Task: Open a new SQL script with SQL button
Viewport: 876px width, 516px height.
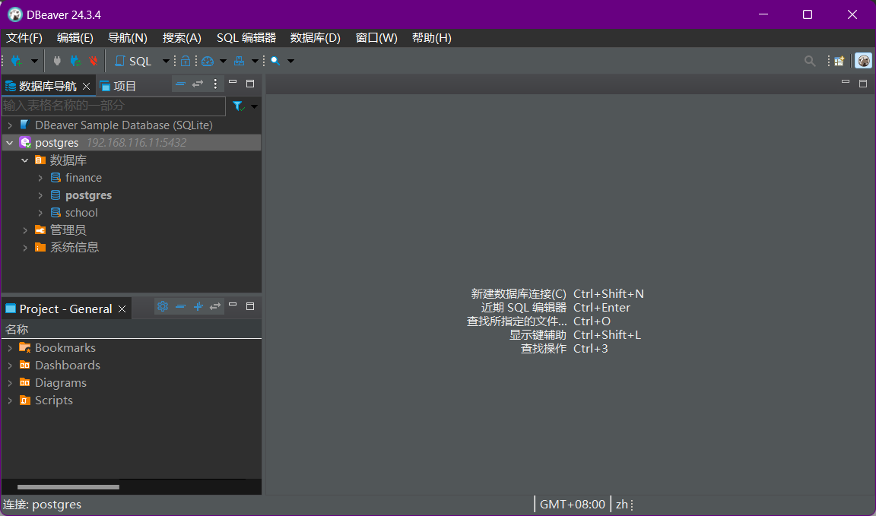Action: pos(133,61)
